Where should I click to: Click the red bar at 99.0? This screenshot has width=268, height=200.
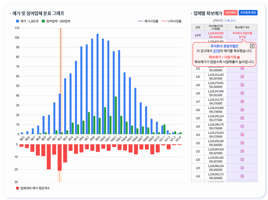(49, 157)
